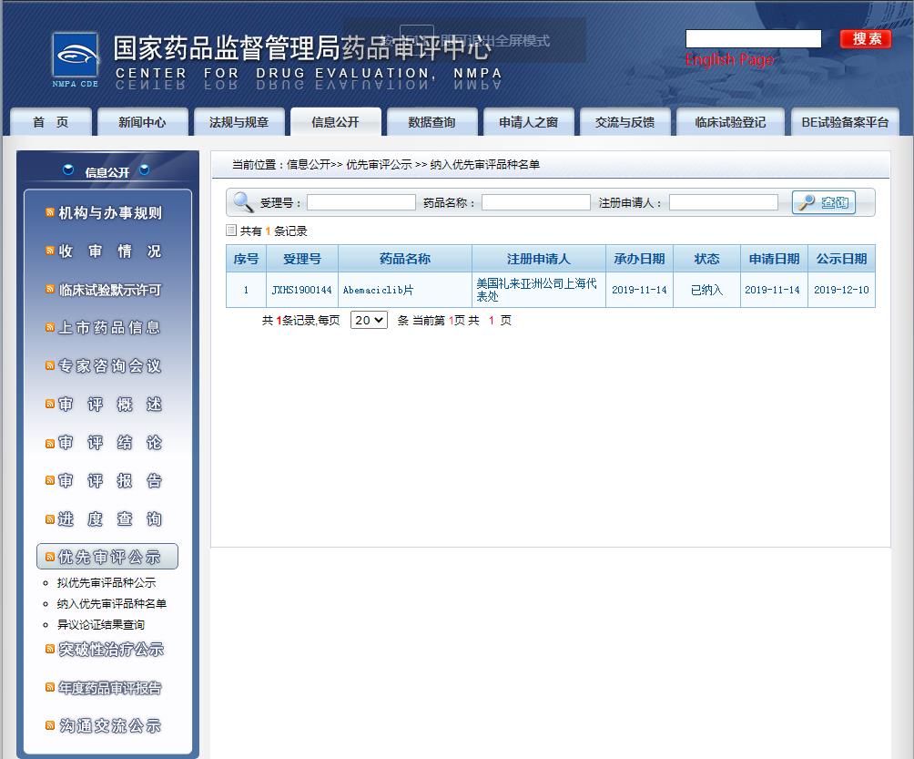Click RSS icon beside 优先审评公示
Screen dimensions: 914x759
pos(50,557)
